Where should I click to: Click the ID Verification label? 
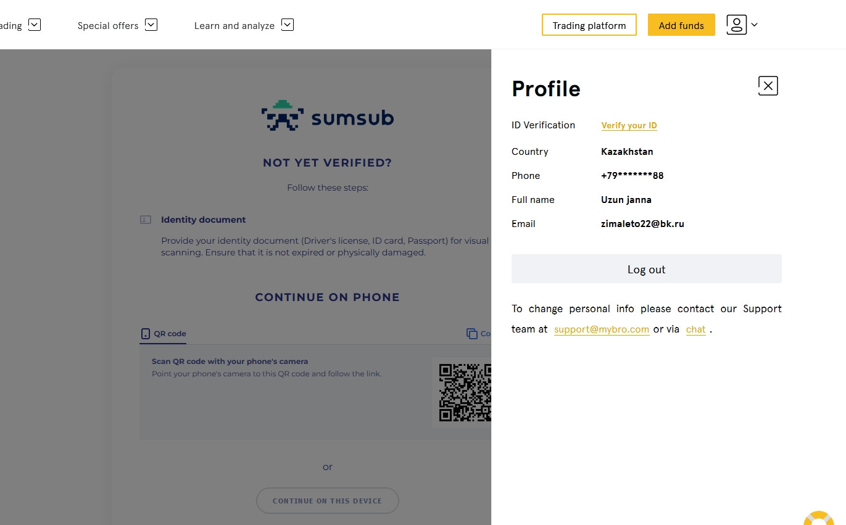click(543, 125)
